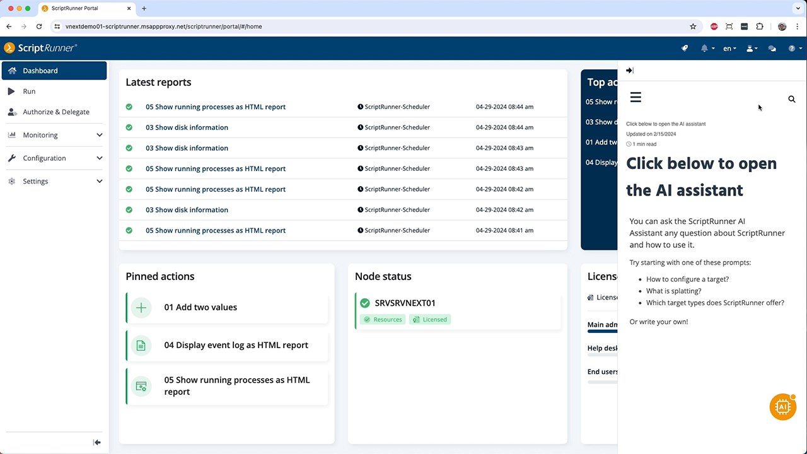Bookmark page with star icon
Viewport: 807px width, 454px height.
coord(693,26)
